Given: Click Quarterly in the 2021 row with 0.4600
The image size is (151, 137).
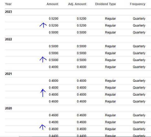Looking at the screenshot, I should (139, 101).
